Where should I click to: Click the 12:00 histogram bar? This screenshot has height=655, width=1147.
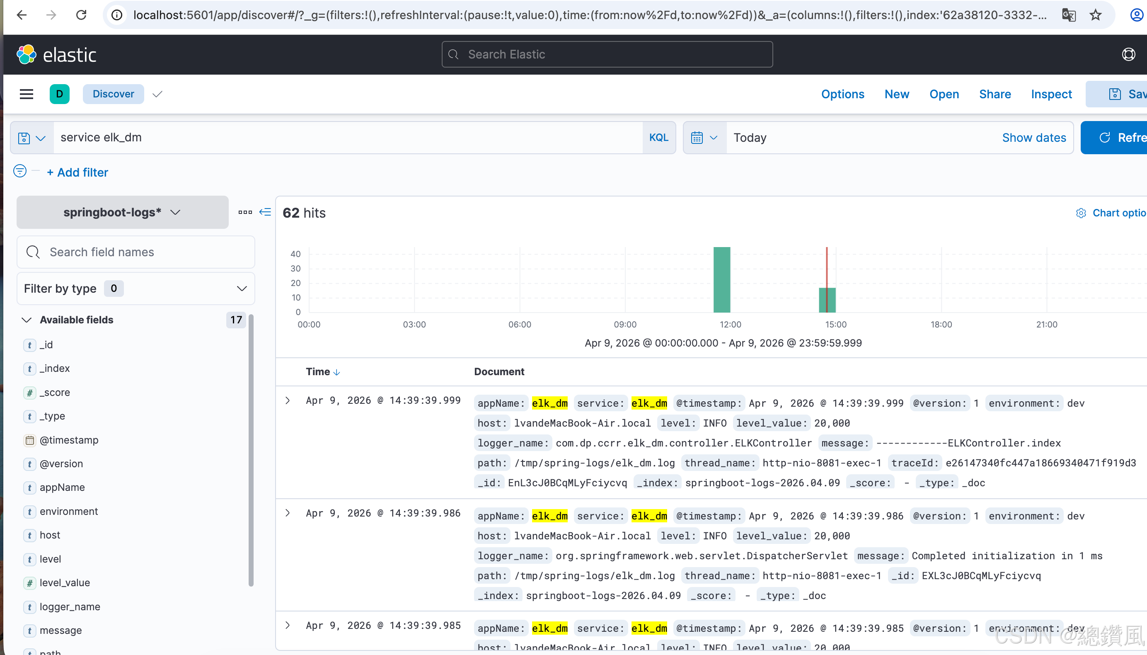[x=722, y=280]
